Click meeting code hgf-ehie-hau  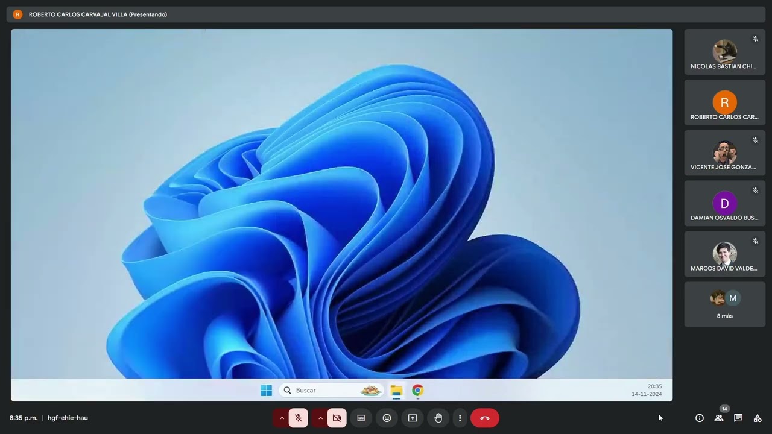(68, 418)
